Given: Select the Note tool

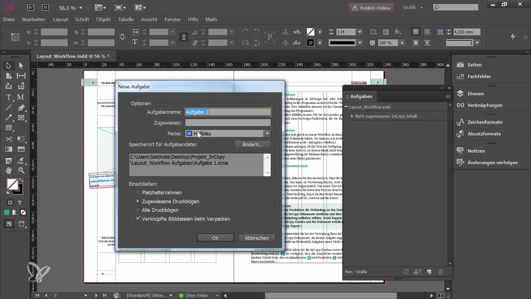Looking at the screenshot, I should (9, 161).
